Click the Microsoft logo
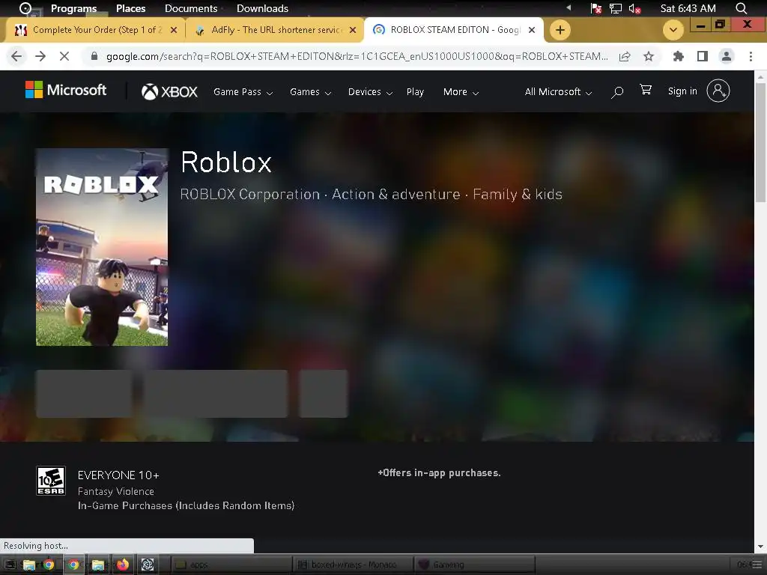Viewport: 767px width, 575px height. (66, 90)
